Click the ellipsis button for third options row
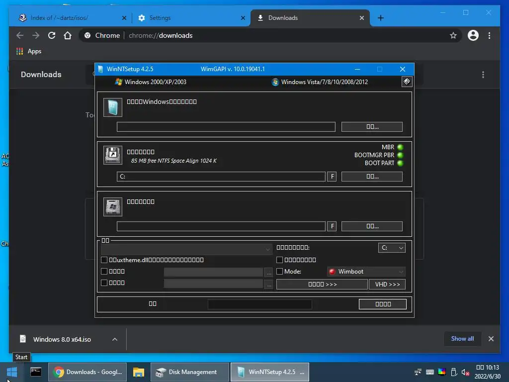Screen dimensions: 509x382 click(x=269, y=284)
